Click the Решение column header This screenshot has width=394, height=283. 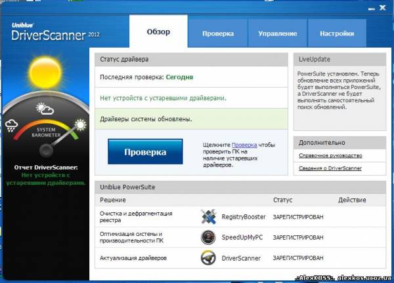pyautogui.click(x=113, y=200)
